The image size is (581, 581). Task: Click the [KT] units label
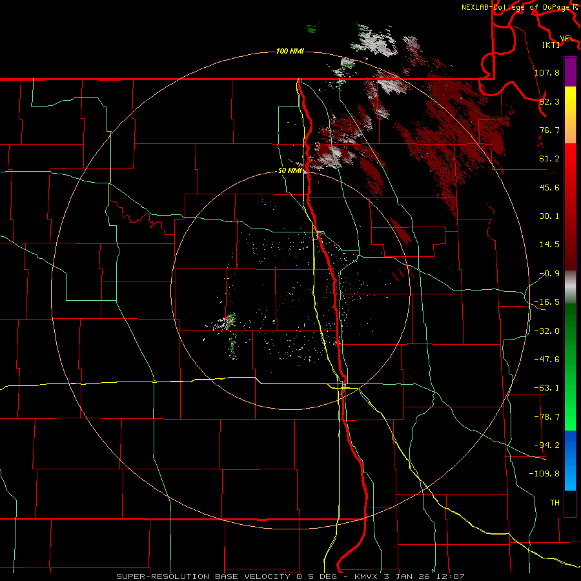[x=551, y=45]
